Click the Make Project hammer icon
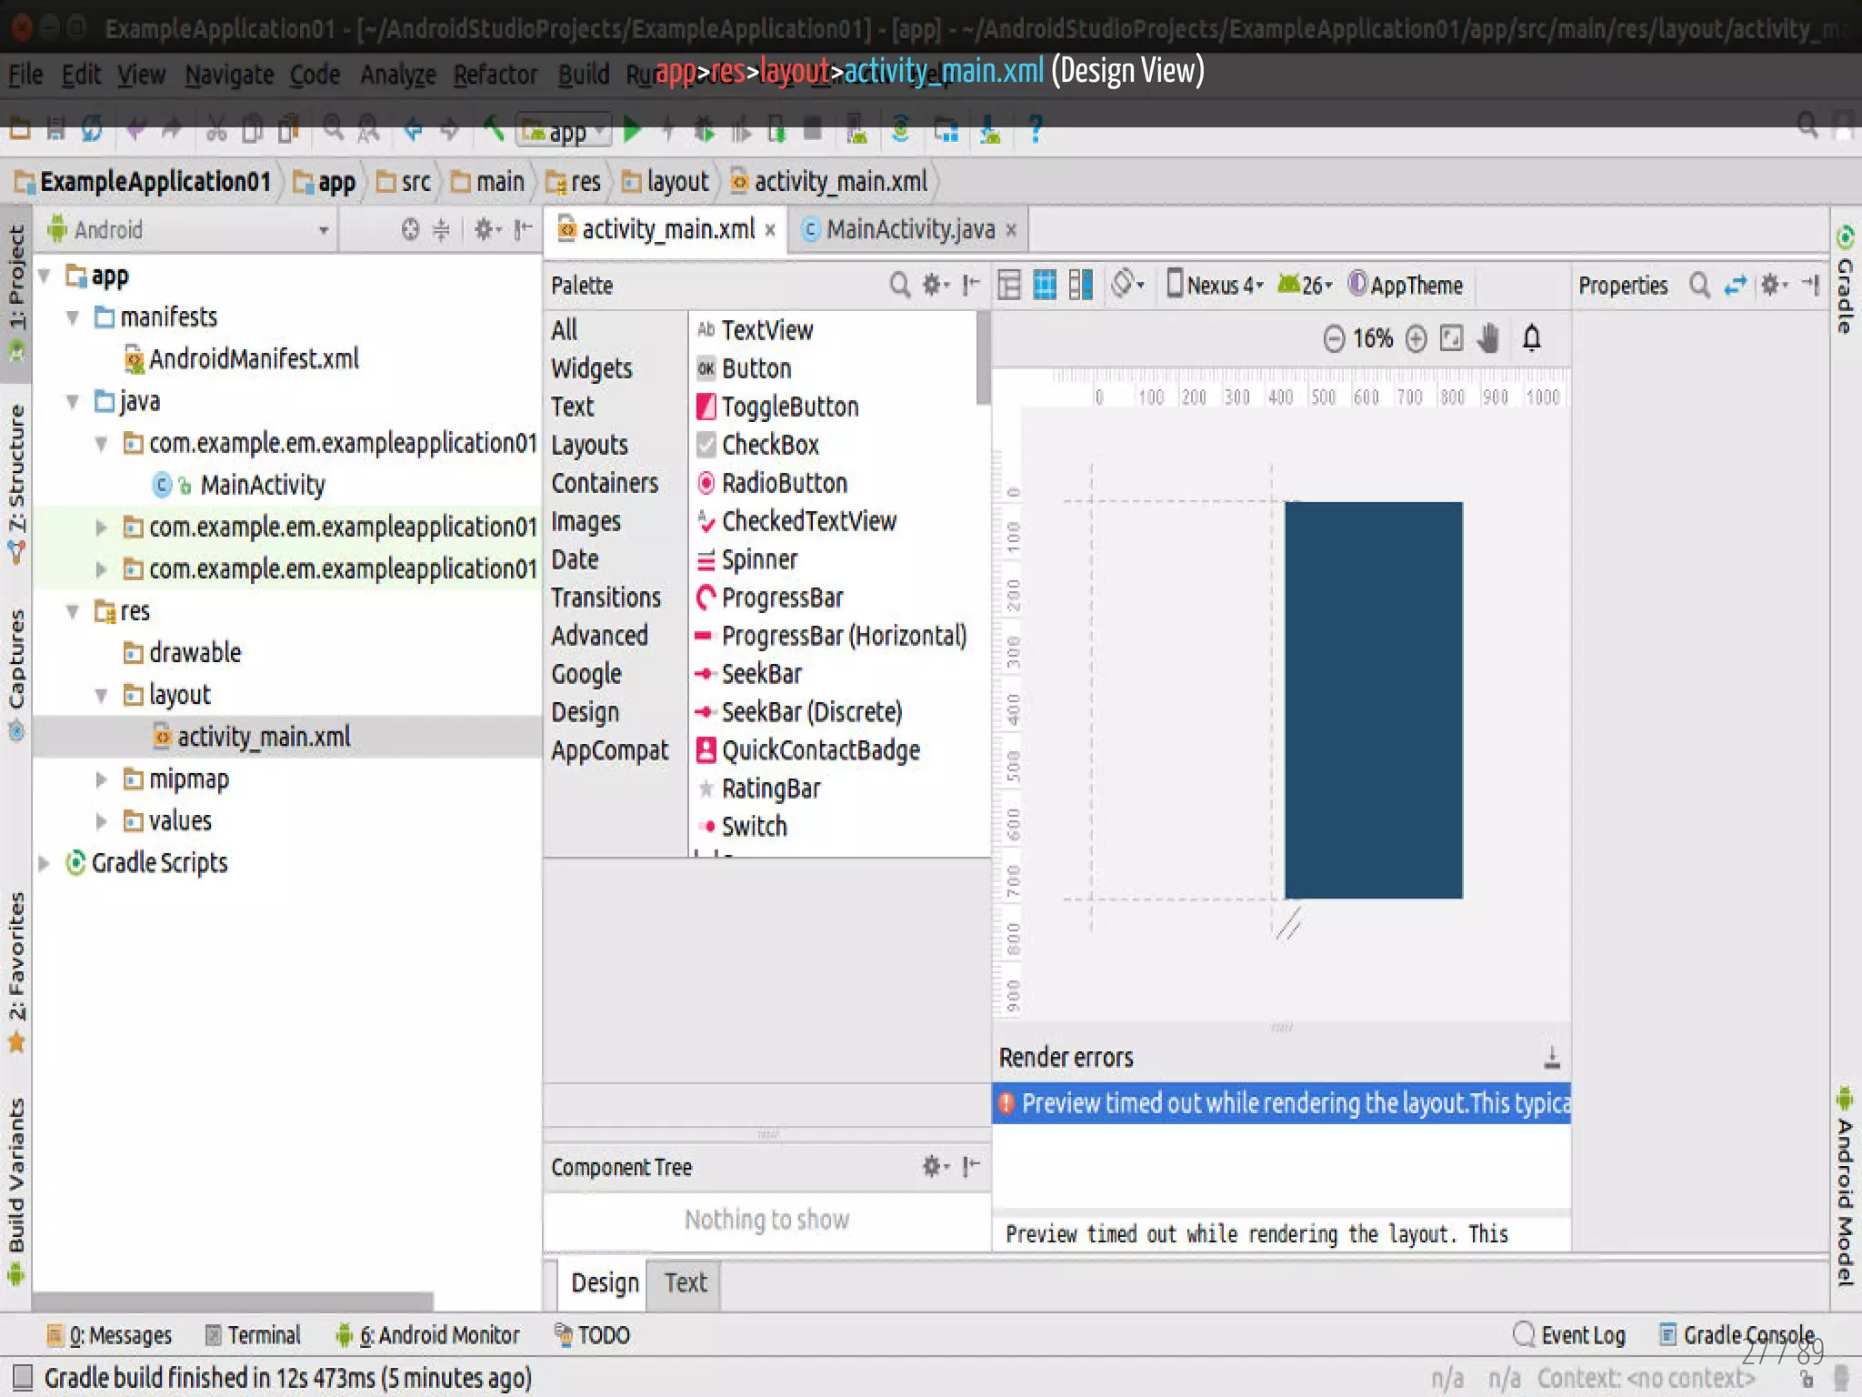 494,129
